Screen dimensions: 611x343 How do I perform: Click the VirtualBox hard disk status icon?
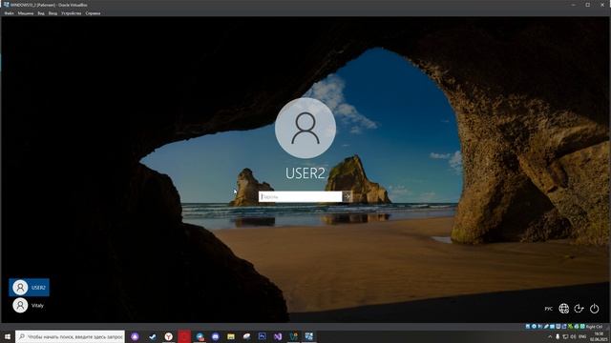(528, 326)
